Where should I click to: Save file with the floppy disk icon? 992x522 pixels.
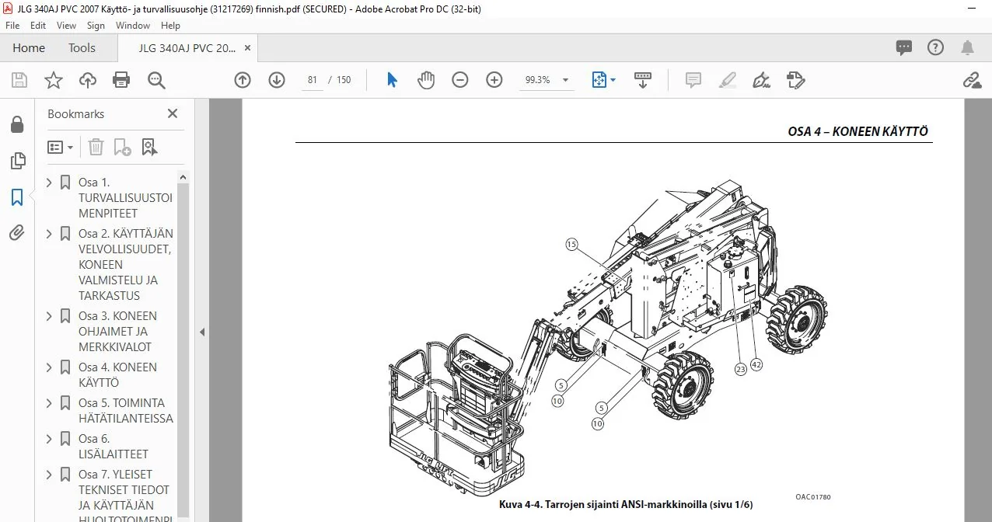click(x=19, y=80)
